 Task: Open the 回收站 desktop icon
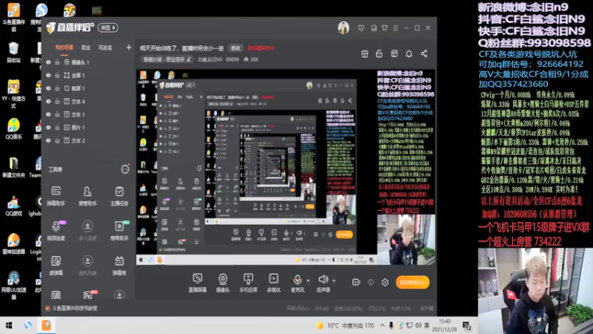coord(13,52)
